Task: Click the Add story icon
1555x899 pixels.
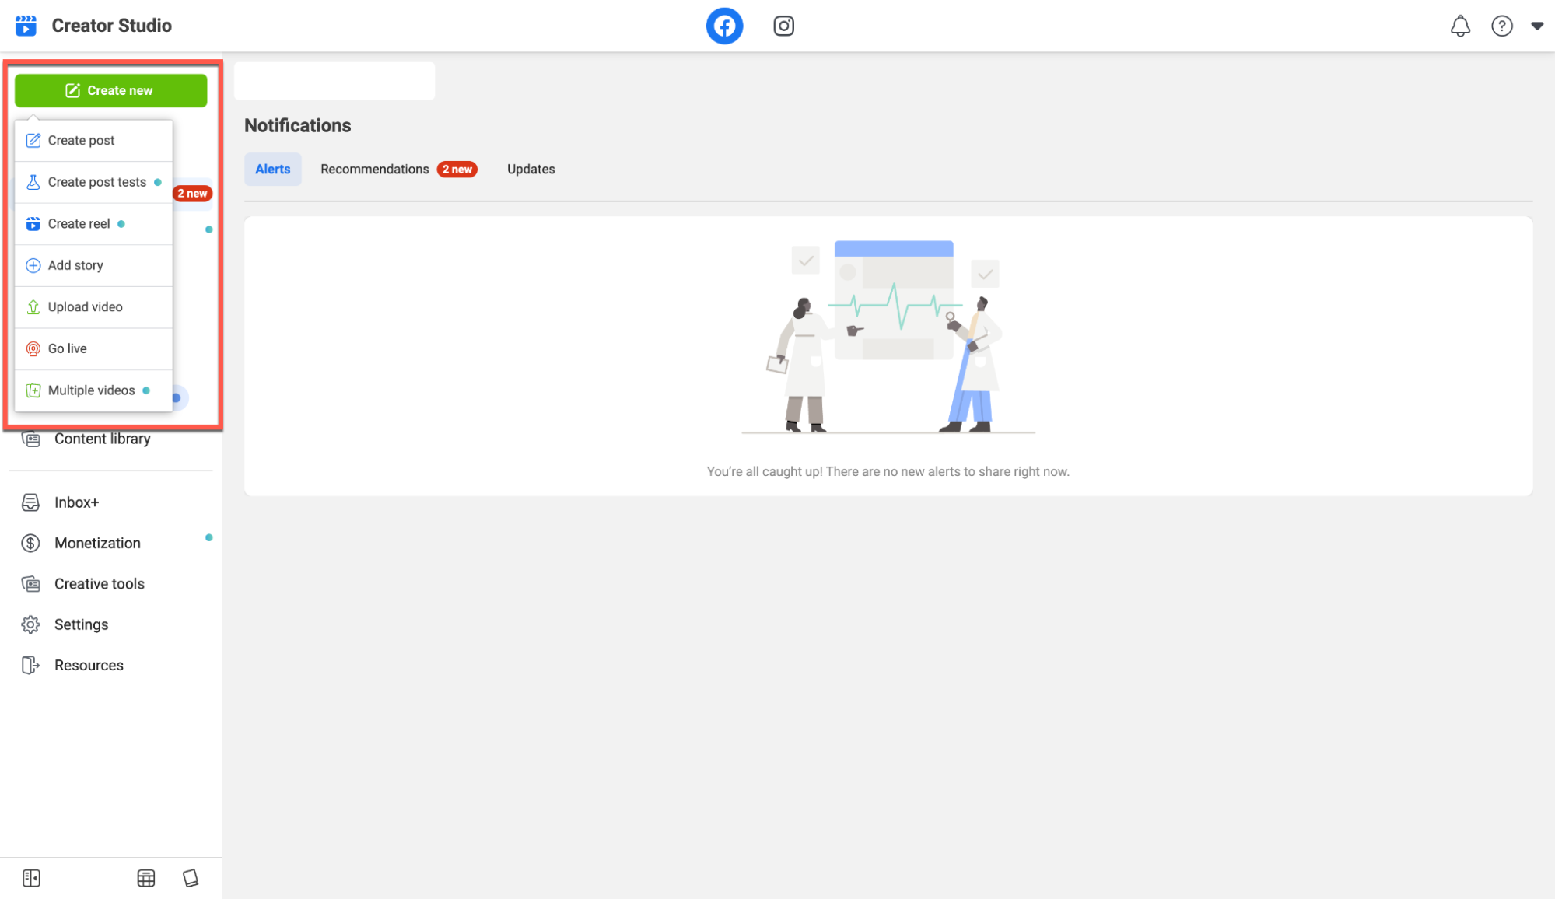Action: (34, 264)
